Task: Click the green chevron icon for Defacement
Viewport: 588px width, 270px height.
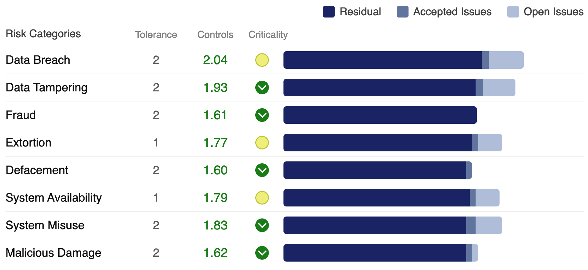Action: [262, 170]
